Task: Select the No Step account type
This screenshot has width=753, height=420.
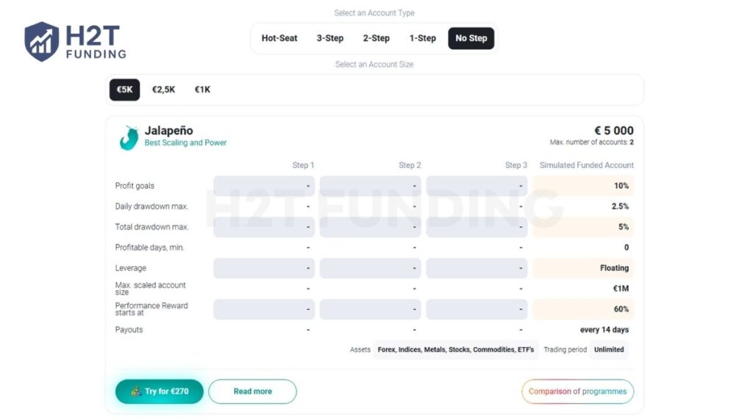Action: click(x=471, y=38)
